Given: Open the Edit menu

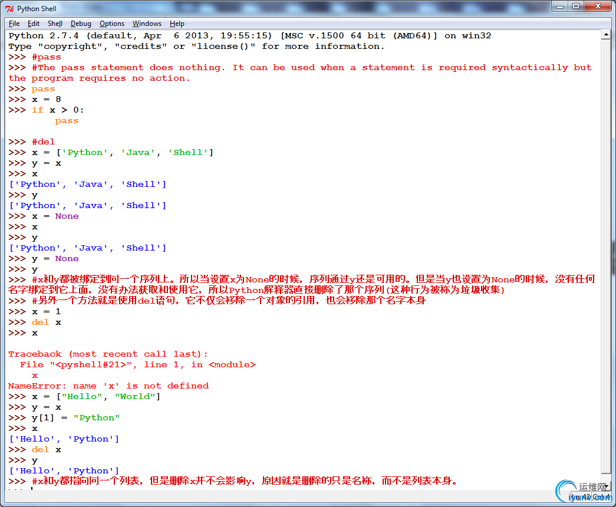Looking at the screenshot, I should [x=34, y=24].
